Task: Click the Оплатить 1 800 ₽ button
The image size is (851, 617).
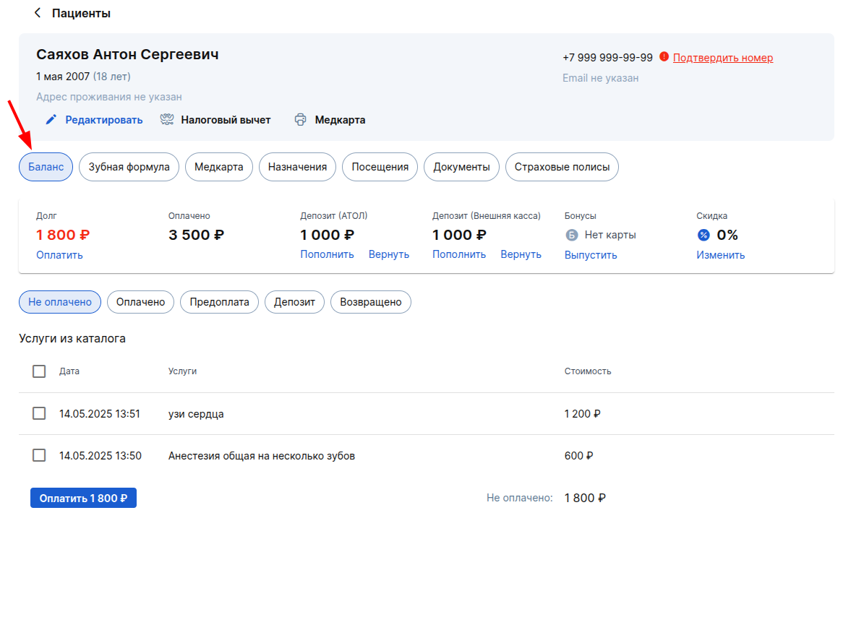Action: pos(84,498)
